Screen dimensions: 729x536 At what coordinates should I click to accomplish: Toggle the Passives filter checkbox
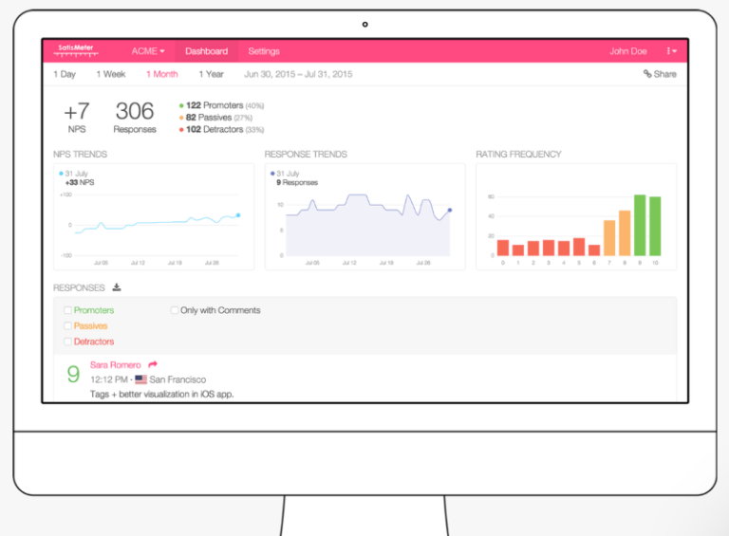(68, 325)
